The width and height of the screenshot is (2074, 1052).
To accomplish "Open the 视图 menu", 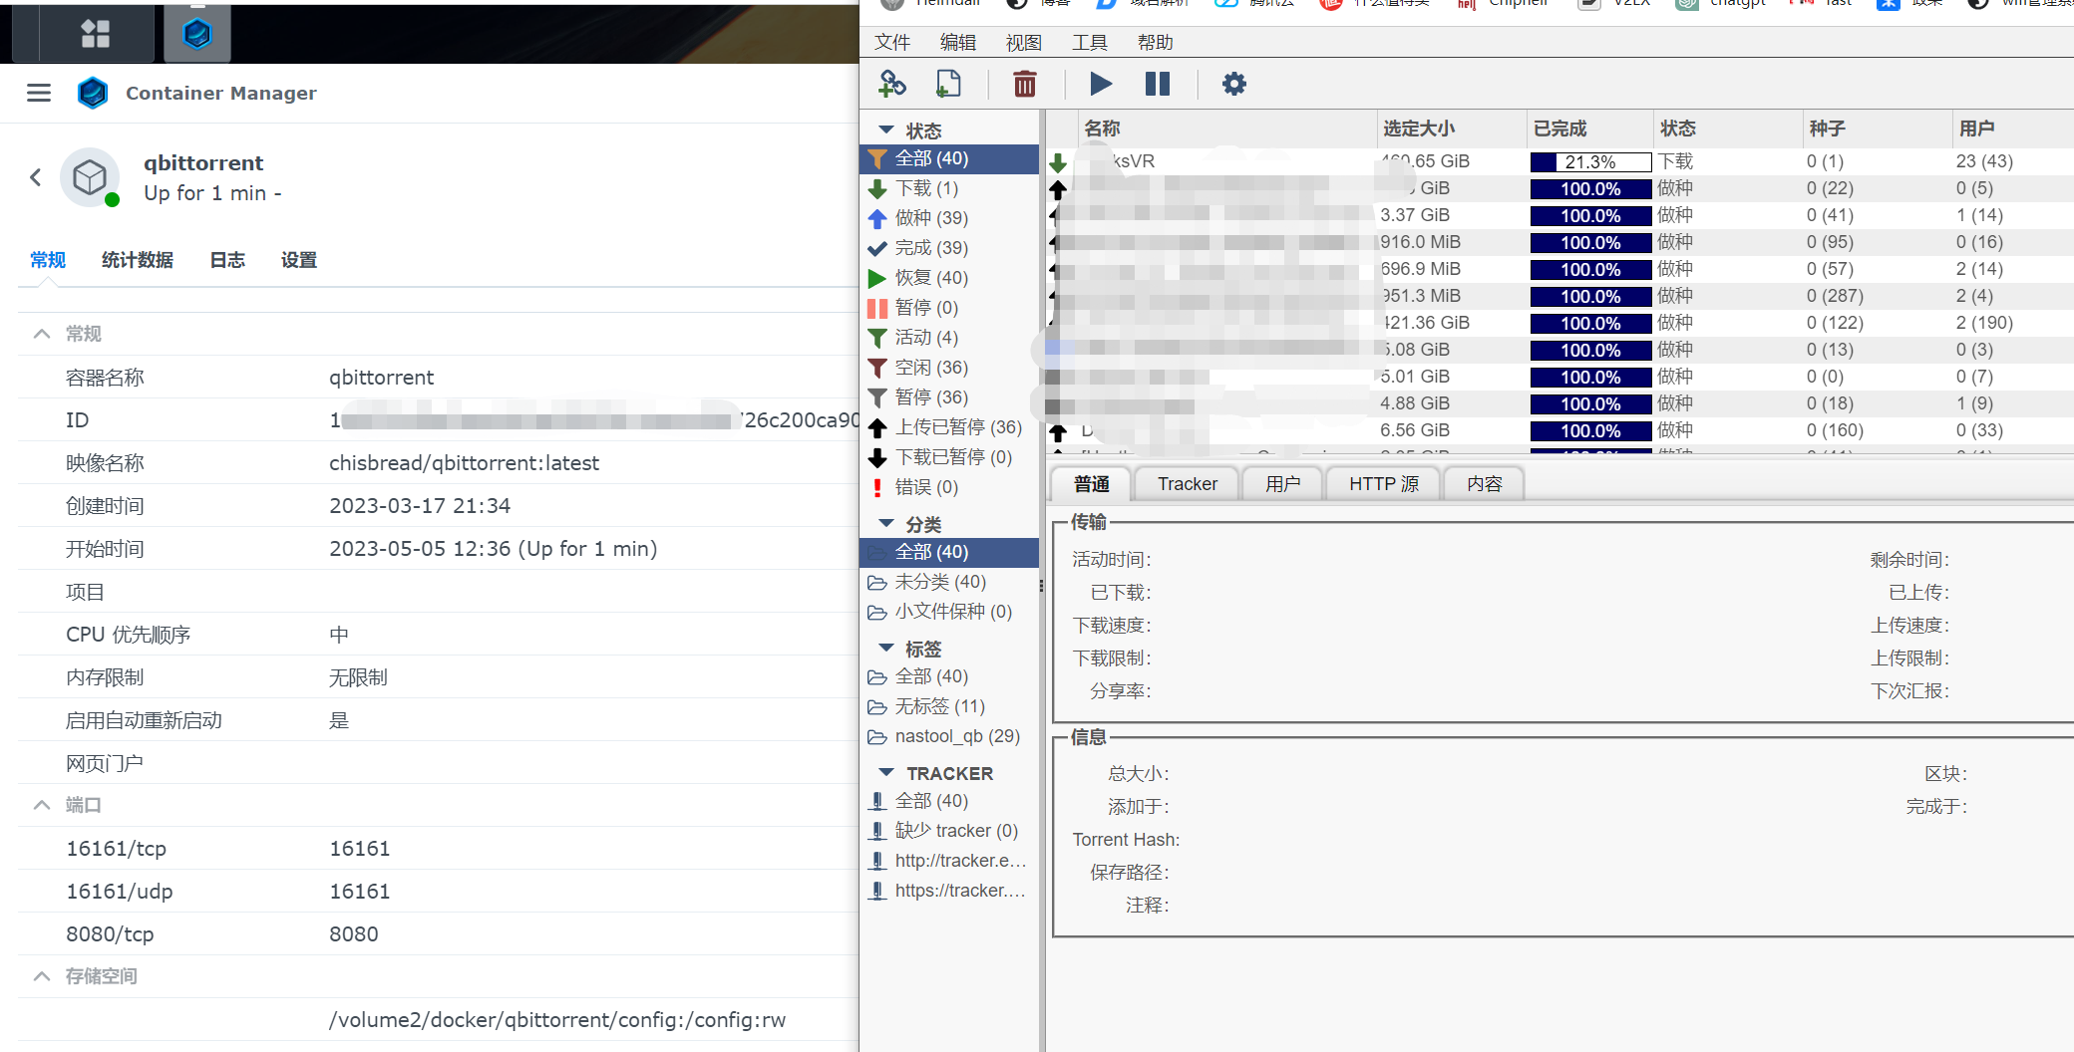I will [x=1024, y=42].
